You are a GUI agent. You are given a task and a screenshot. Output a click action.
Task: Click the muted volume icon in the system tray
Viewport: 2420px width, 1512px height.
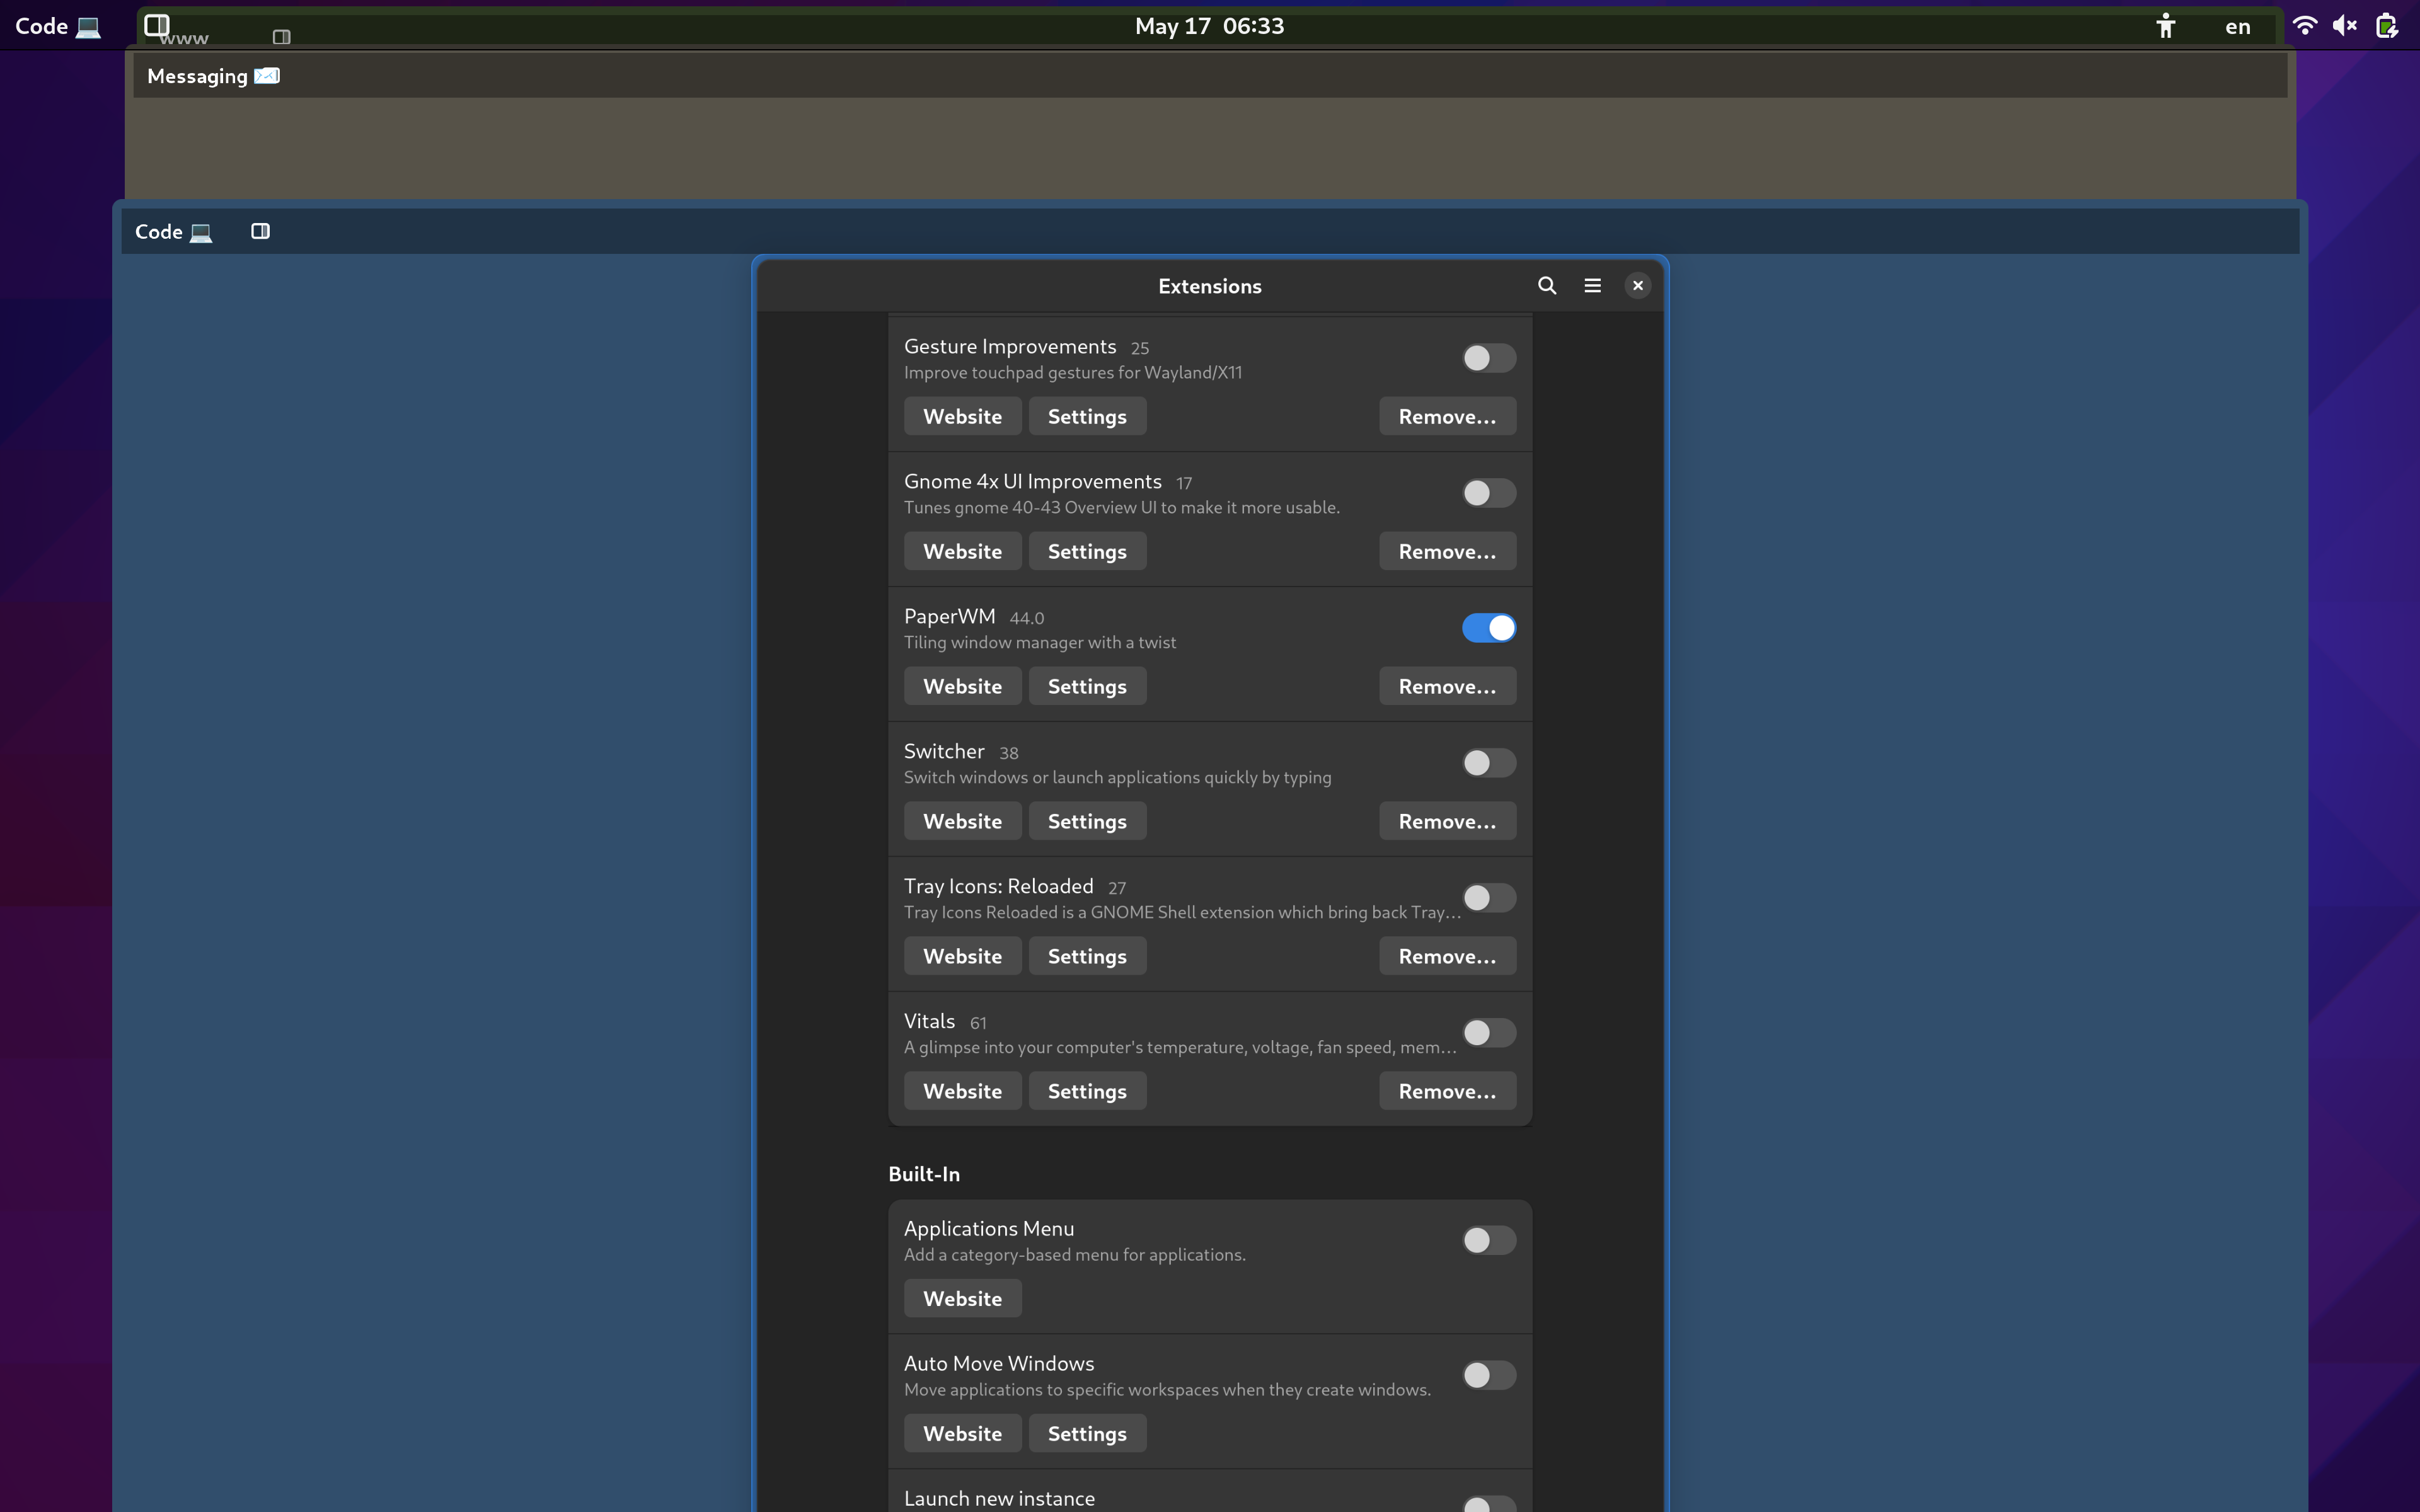pos(2345,26)
